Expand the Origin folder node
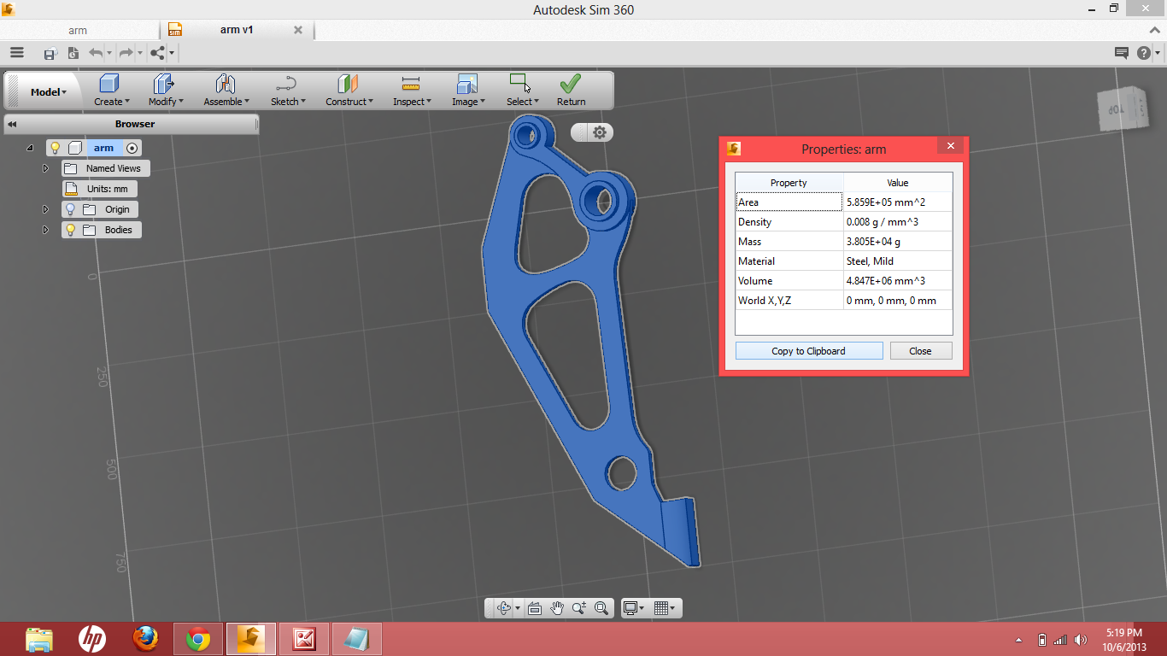Image resolution: width=1167 pixels, height=656 pixels. click(x=46, y=209)
